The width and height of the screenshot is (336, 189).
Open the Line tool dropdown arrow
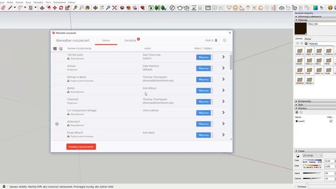pos(15,8)
